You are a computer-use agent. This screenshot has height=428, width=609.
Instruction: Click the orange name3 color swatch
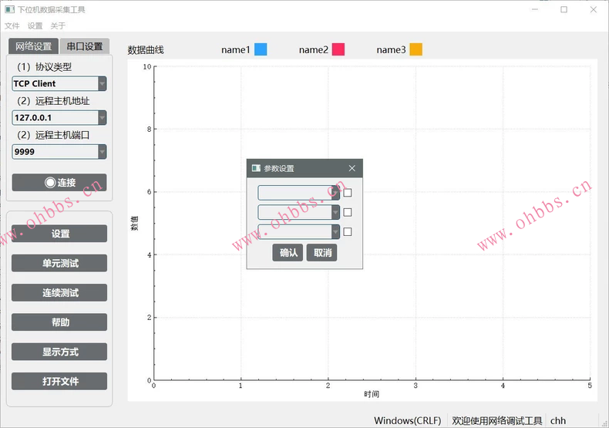[416, 49]
